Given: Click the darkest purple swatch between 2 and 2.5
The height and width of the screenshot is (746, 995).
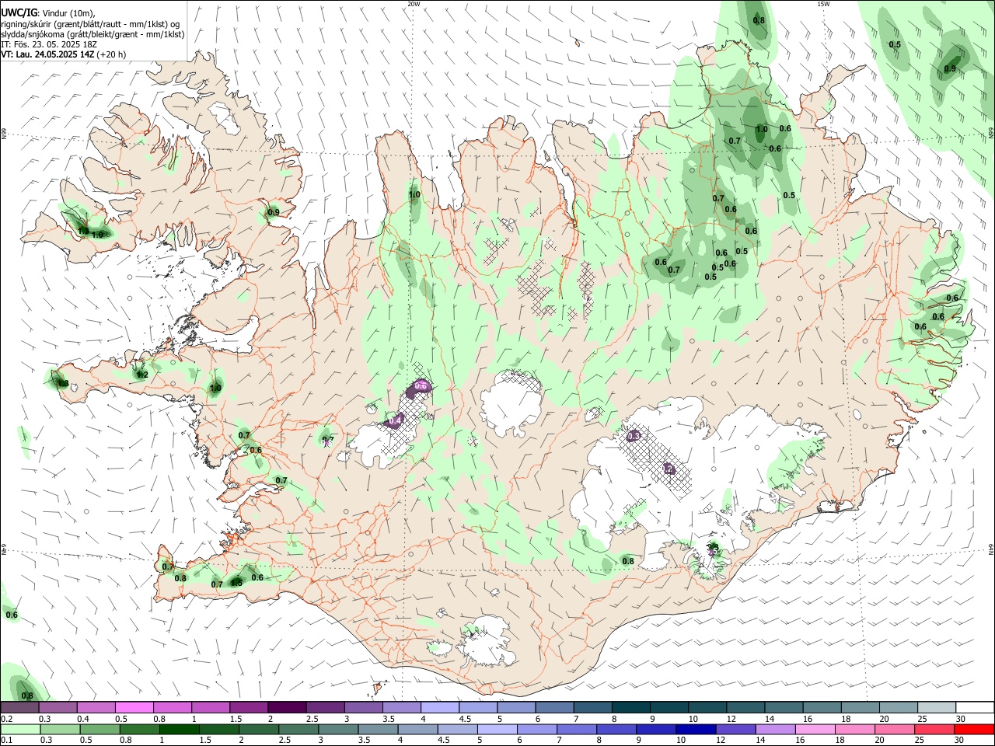Looking at the screenshot, I should coord(286,708).
